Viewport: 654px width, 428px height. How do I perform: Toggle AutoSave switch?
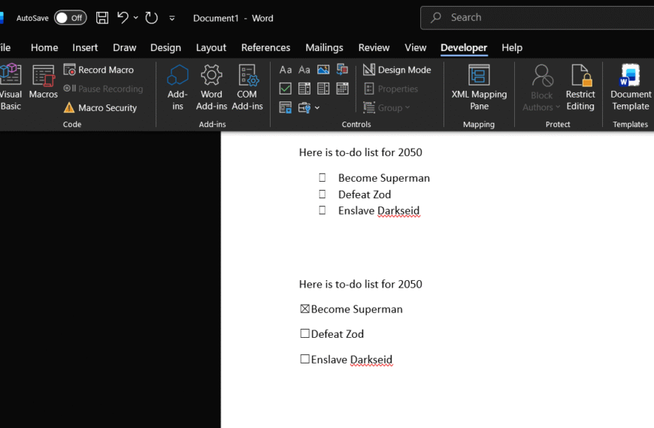click(x=70, y=18)
